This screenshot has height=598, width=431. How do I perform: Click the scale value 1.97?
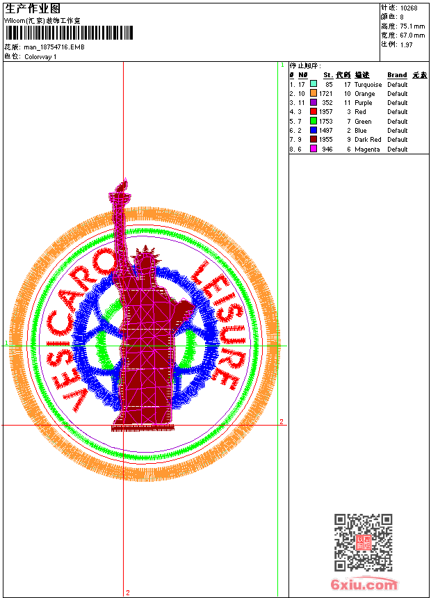[406, 45]
